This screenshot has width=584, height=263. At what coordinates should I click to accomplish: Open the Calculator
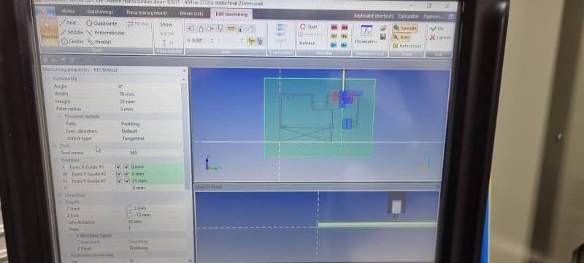[x=408, y=16]
